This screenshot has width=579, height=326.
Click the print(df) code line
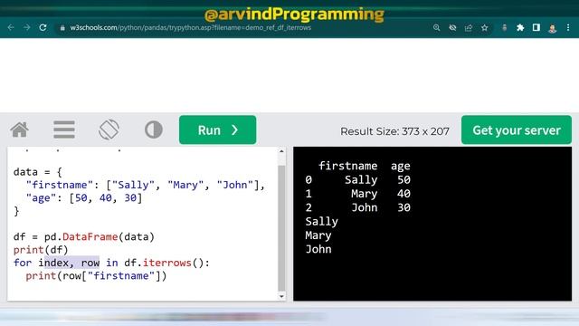tap(41, 250)
